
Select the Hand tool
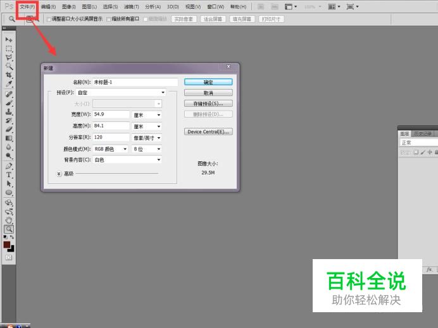(9, 221)
